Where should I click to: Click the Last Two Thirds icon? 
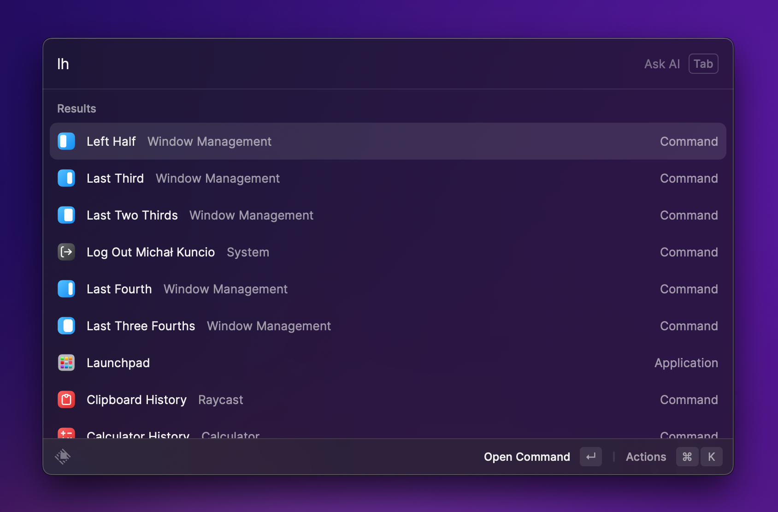(66, 215)
